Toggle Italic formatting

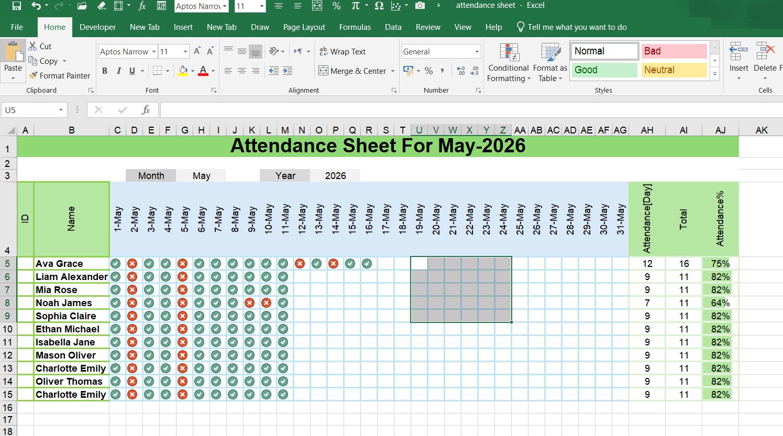click(118, 71)
